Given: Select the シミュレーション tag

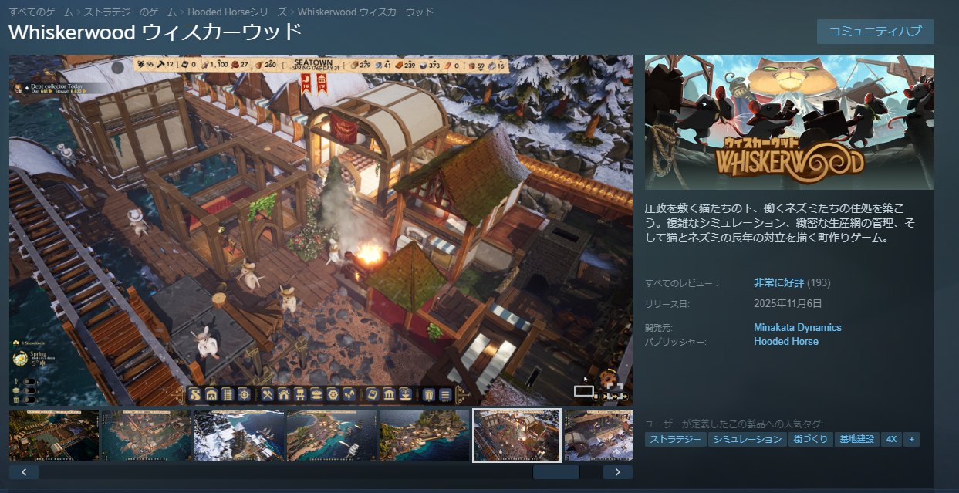Looking at the screenshot, I should [x=747, y=439].
